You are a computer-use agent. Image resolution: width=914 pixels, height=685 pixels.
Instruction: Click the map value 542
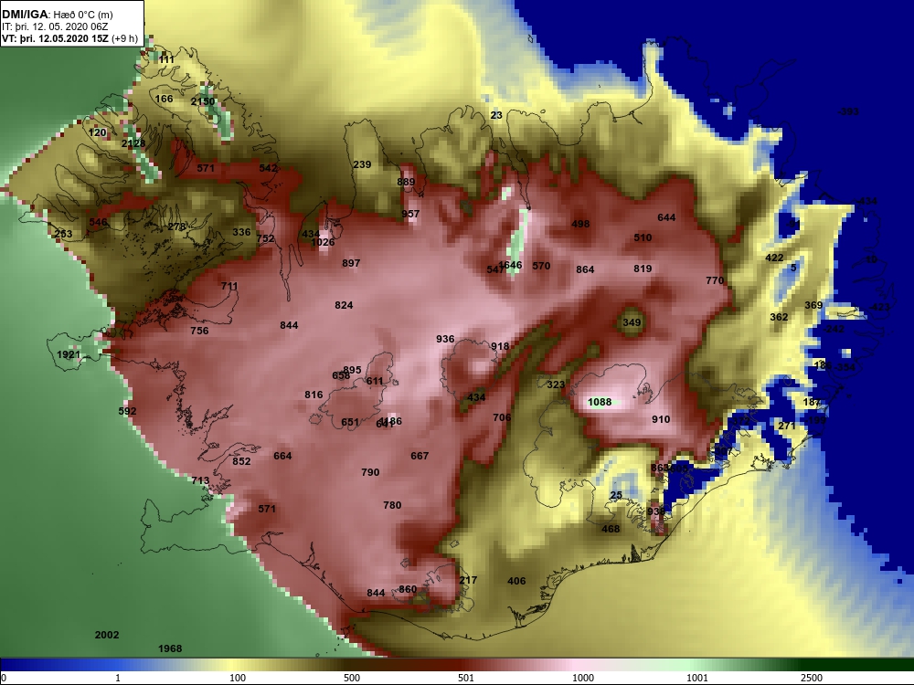coord(268,168)
